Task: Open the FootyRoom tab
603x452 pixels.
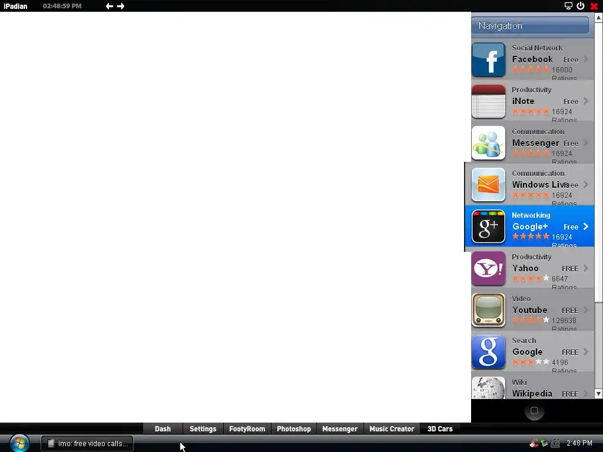Action: coord(247,429)
